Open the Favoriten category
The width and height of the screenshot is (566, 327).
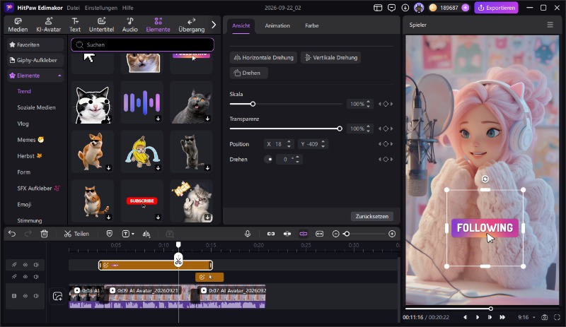(35, 44)
